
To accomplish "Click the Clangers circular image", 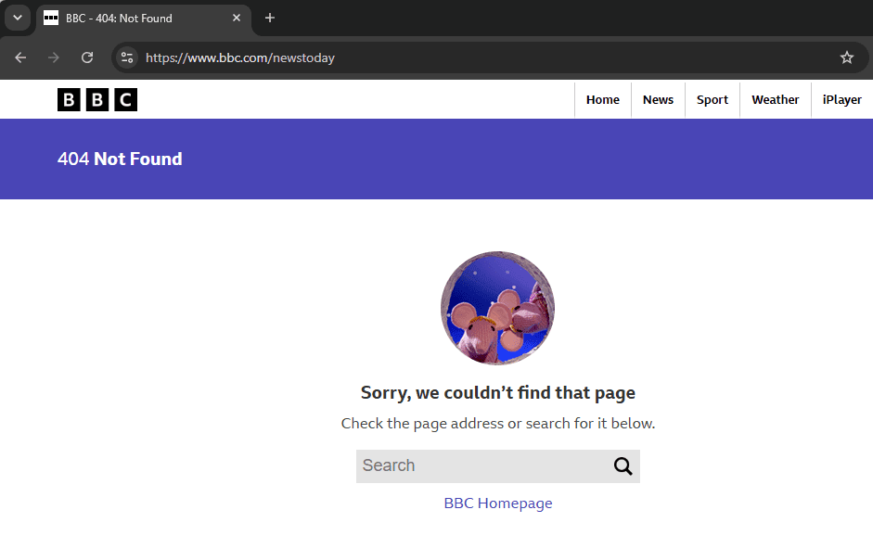I will 498,308.
